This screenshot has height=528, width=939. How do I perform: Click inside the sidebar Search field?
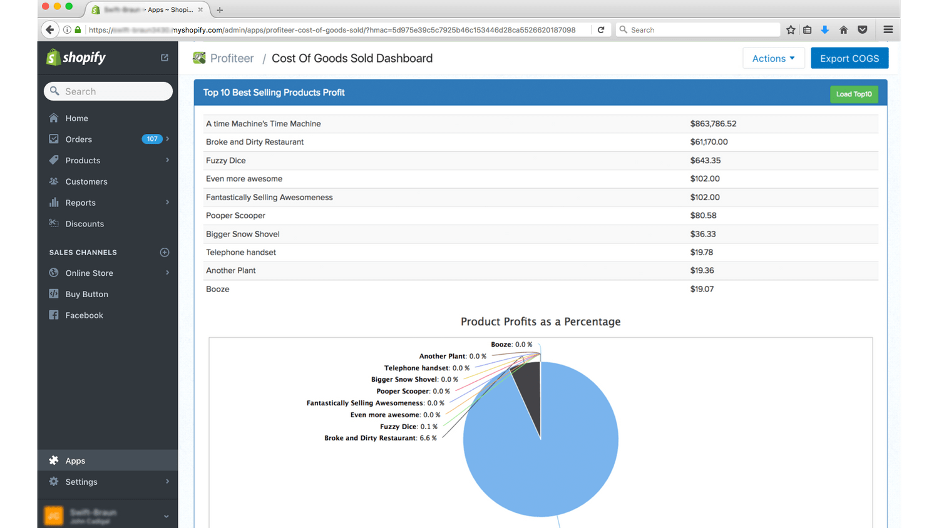tap(108, 91)
